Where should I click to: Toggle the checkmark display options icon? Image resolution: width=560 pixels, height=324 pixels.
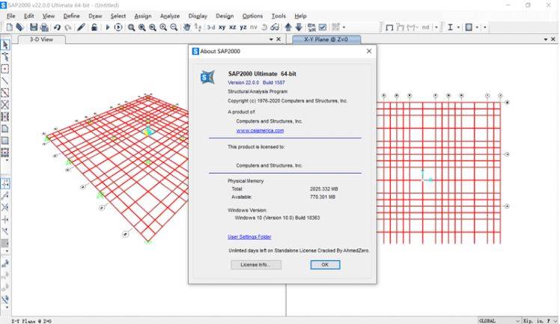tap(322, 27)
